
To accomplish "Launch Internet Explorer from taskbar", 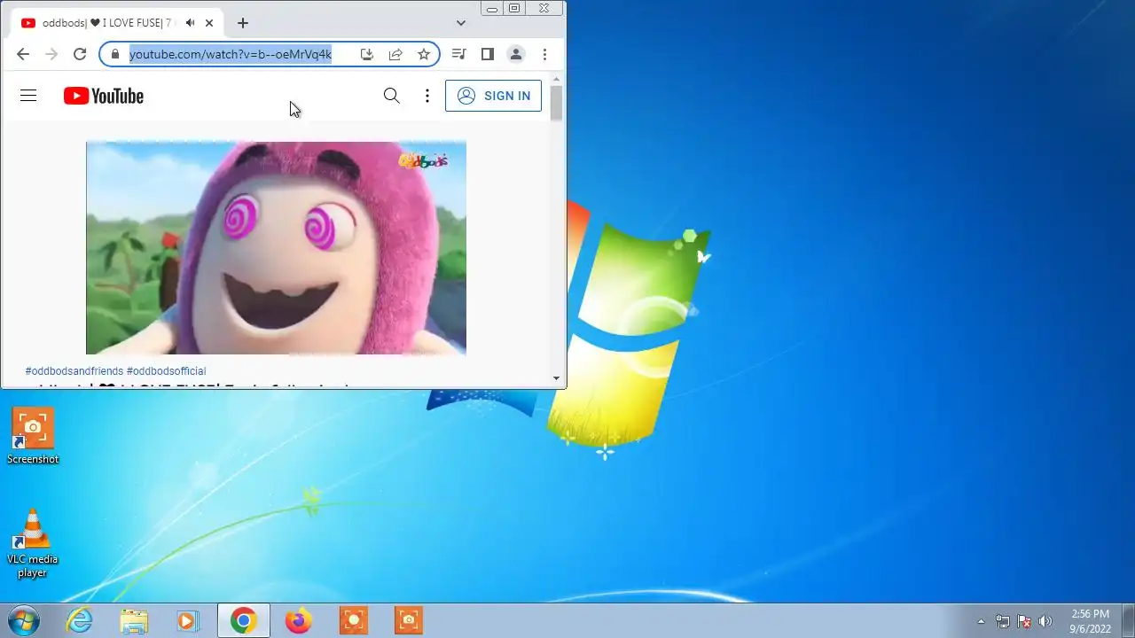I will tap(80, 620).
